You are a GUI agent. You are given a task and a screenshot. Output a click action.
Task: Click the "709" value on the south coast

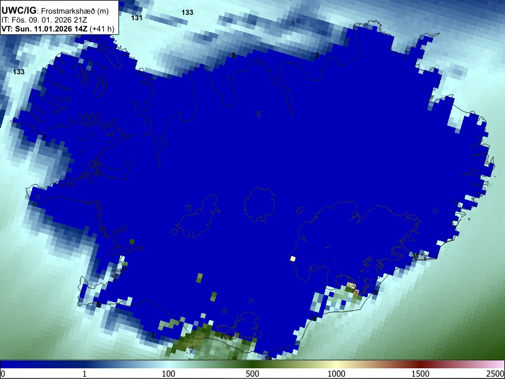coord(226,337)
